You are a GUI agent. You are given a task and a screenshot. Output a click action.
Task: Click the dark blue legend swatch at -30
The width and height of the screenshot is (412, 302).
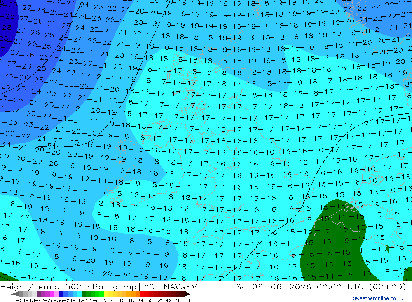pos(61,294)
